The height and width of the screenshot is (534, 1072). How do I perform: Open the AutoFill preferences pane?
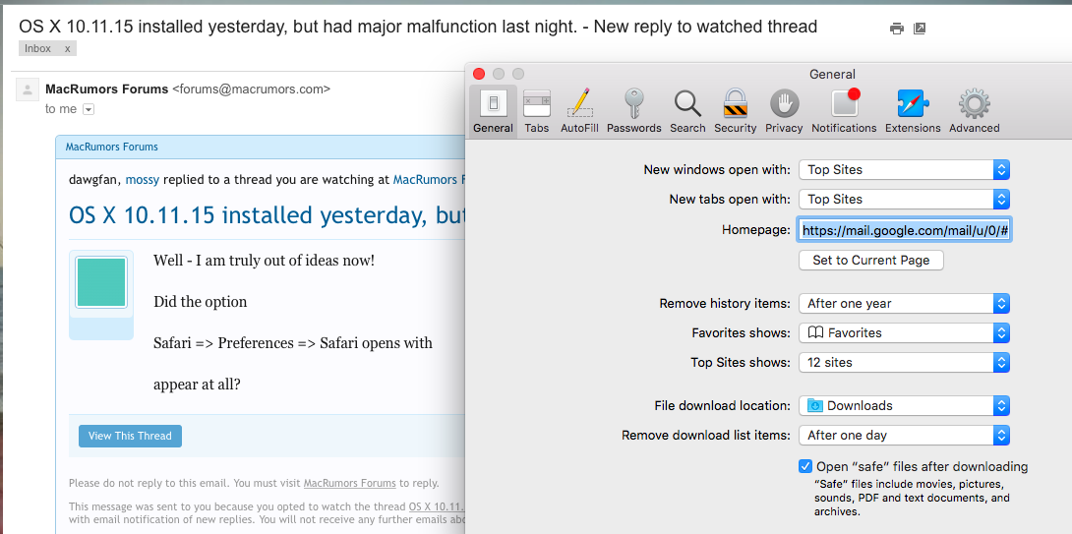click(x=579, y=111)
